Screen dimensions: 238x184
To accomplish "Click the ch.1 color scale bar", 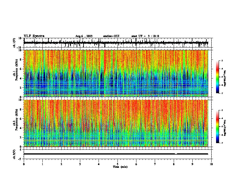I will point(218,77).
